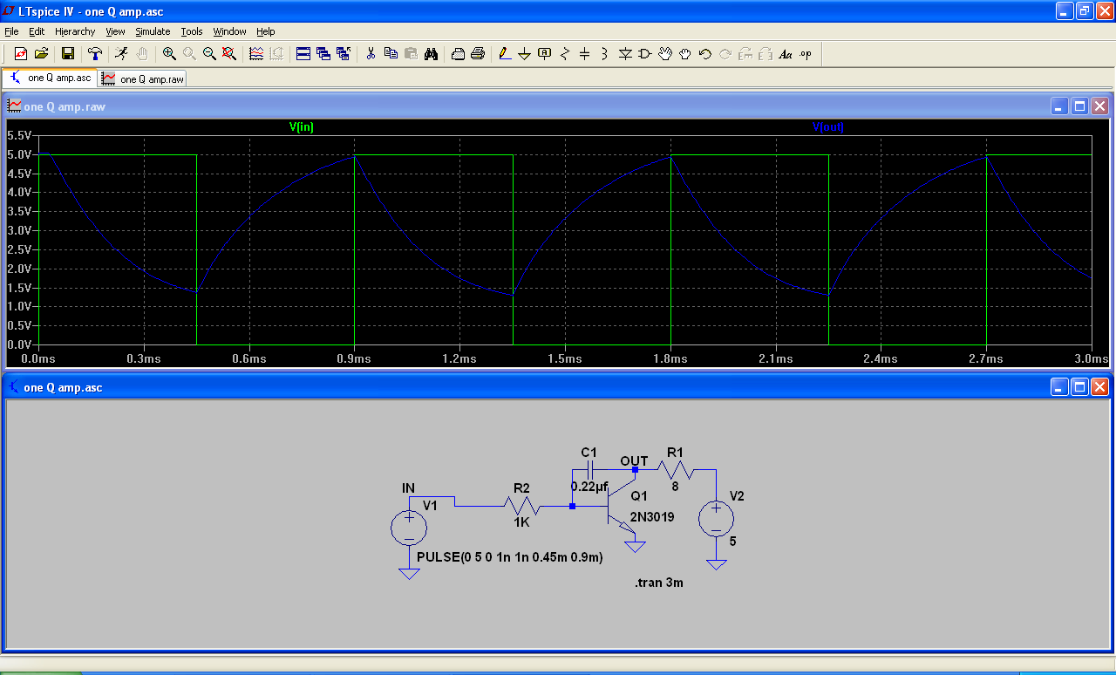Create a new schematic from the toolbar
The width and height of the screenshot is (1116, 675).
click(x=21, y=54)
